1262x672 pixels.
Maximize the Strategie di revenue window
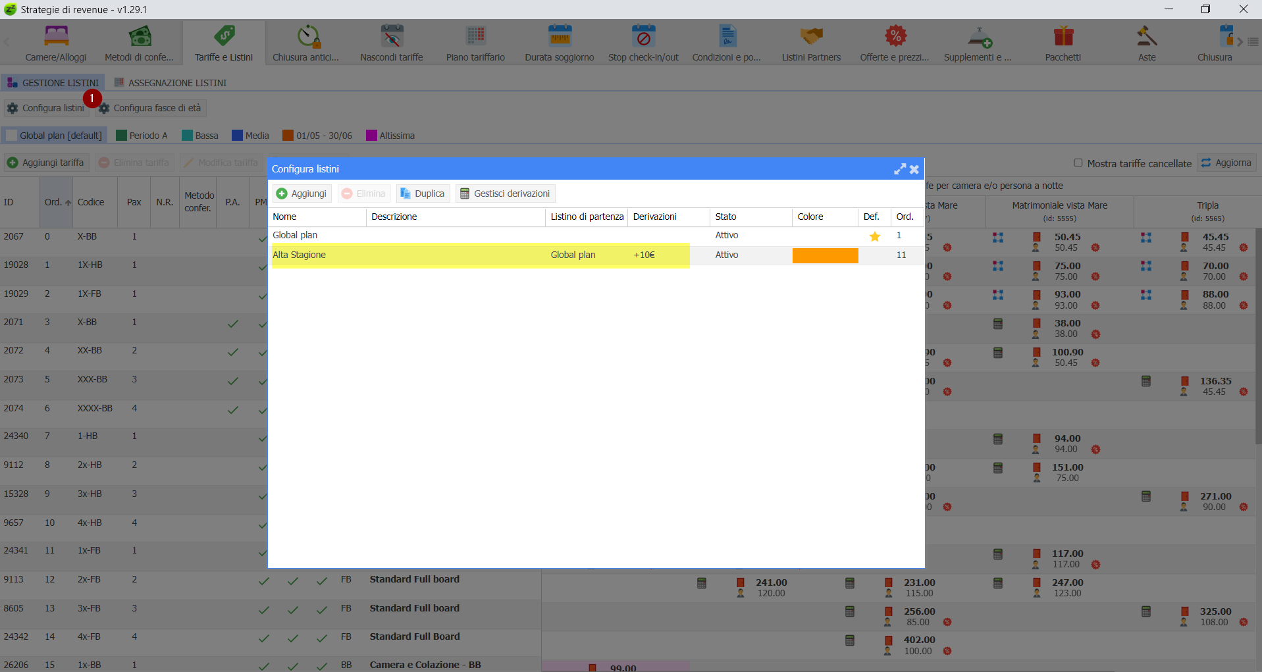tap(1205, 9)
